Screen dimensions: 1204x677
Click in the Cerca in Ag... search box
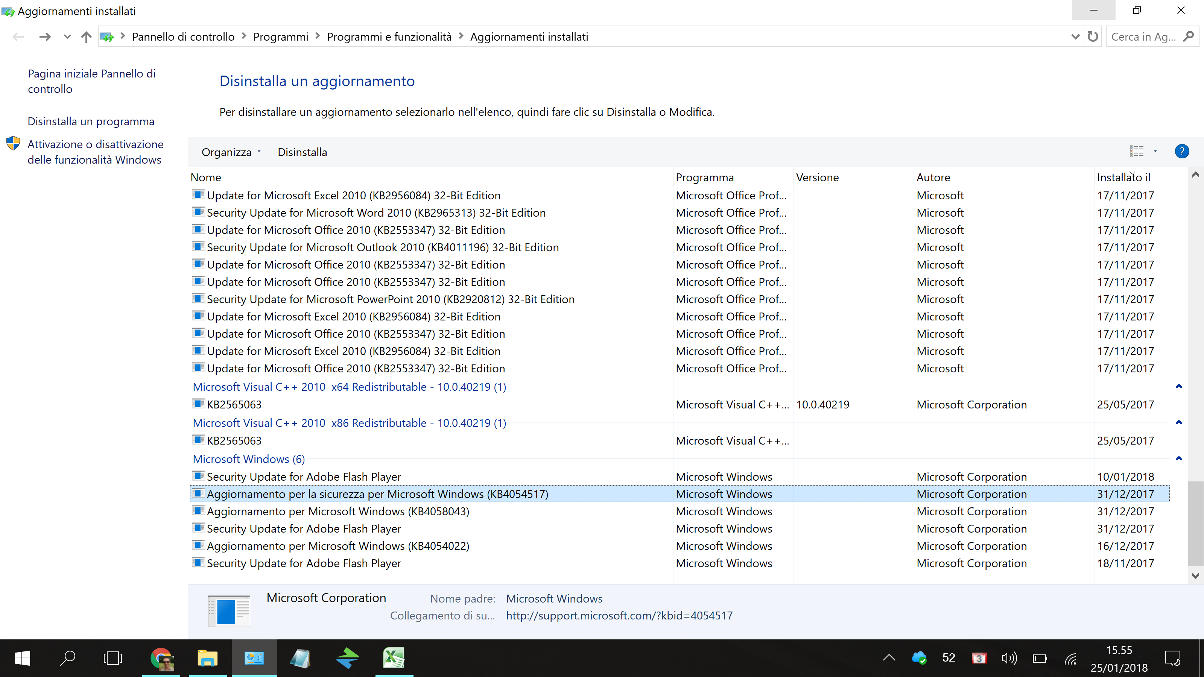coord(1143,37)
